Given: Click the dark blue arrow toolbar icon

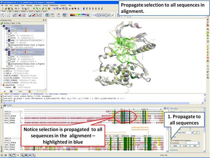Looking at the screenshot, I should [84, 9].
